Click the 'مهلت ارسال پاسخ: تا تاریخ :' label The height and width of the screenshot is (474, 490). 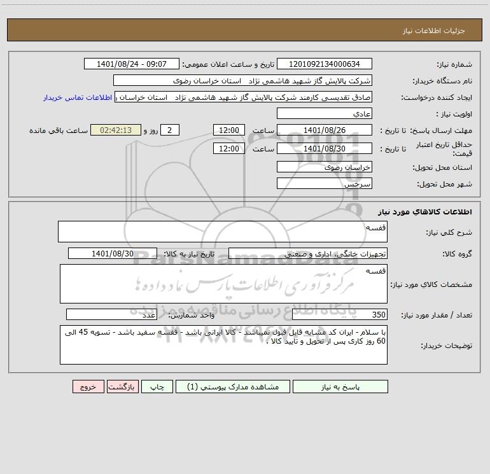(x=426, y=130)
